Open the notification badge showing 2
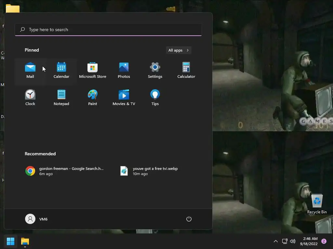This screenshot has width=333, height=249. click(x=324, y=241)
